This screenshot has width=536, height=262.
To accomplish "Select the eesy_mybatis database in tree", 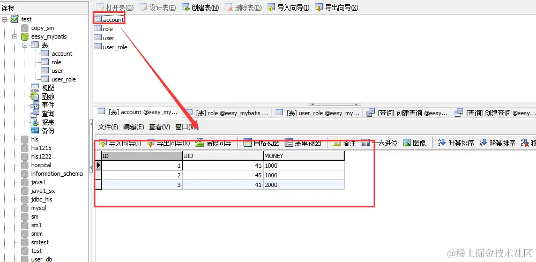I will pyautogui.click(x=44, y=36).
